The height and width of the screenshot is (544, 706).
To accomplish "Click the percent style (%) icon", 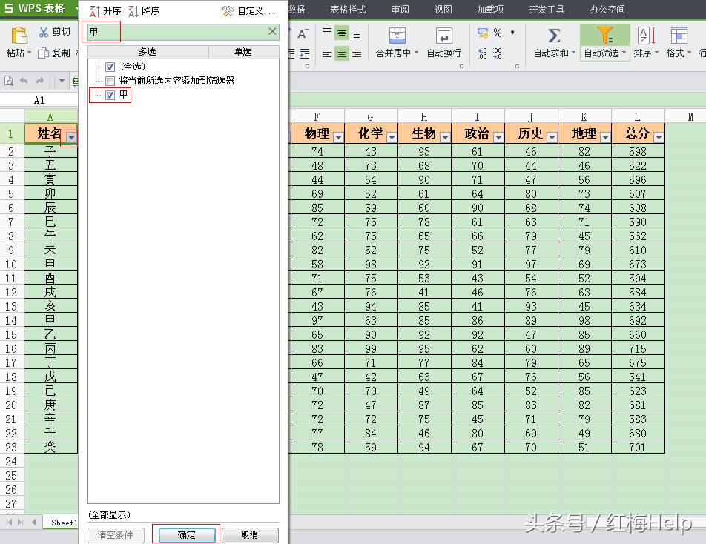I will [497, 33].
